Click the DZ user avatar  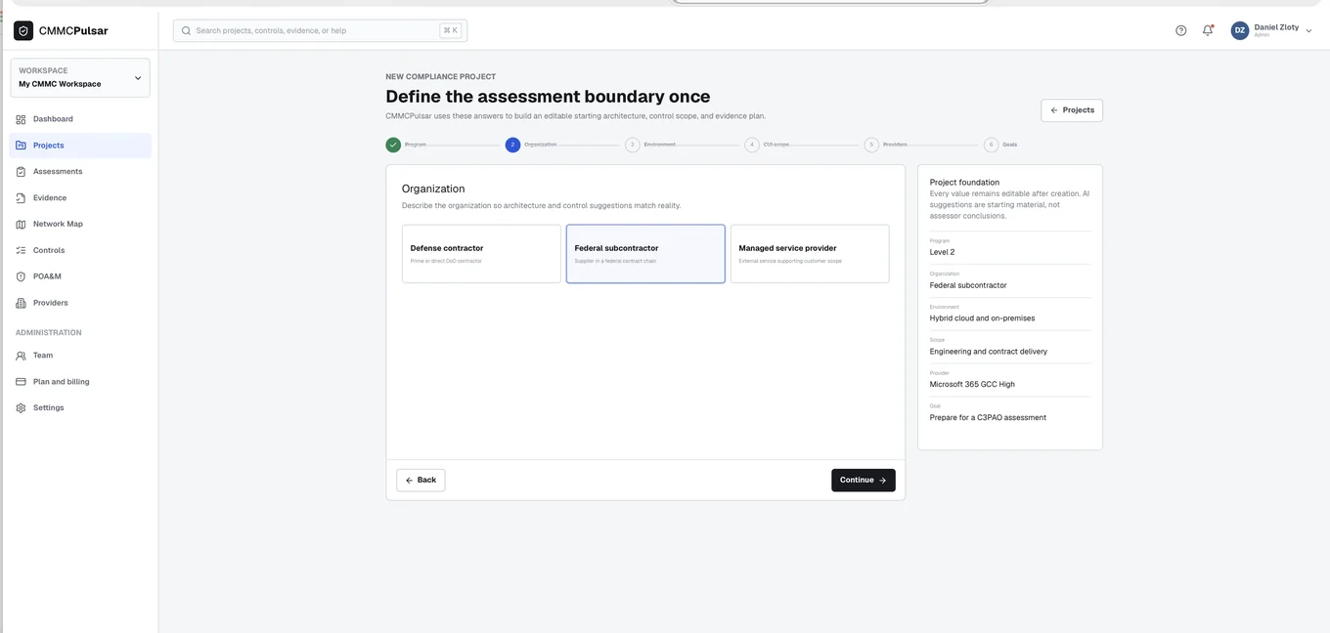click(1240, 30)
